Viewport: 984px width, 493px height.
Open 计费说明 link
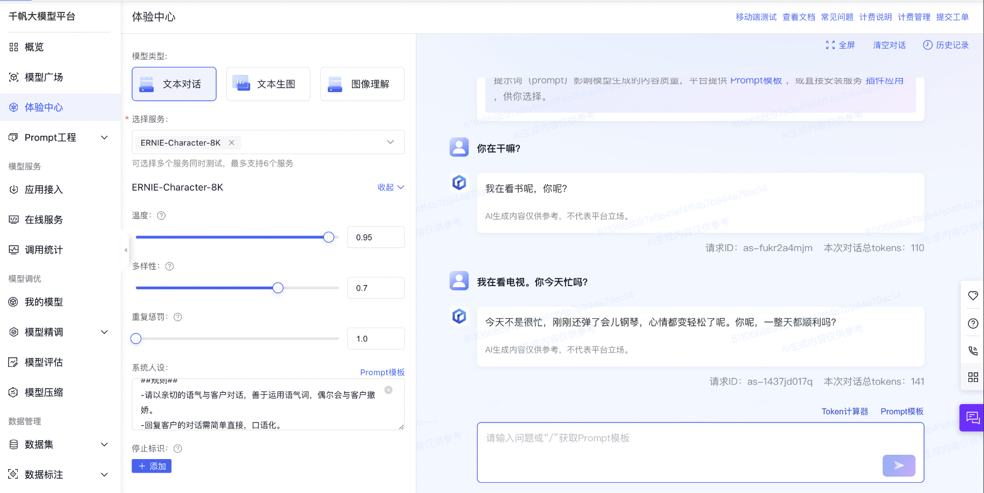875,17
